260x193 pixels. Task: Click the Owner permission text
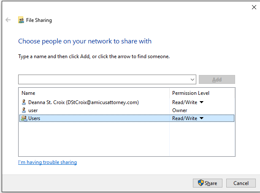click(179, 110)
